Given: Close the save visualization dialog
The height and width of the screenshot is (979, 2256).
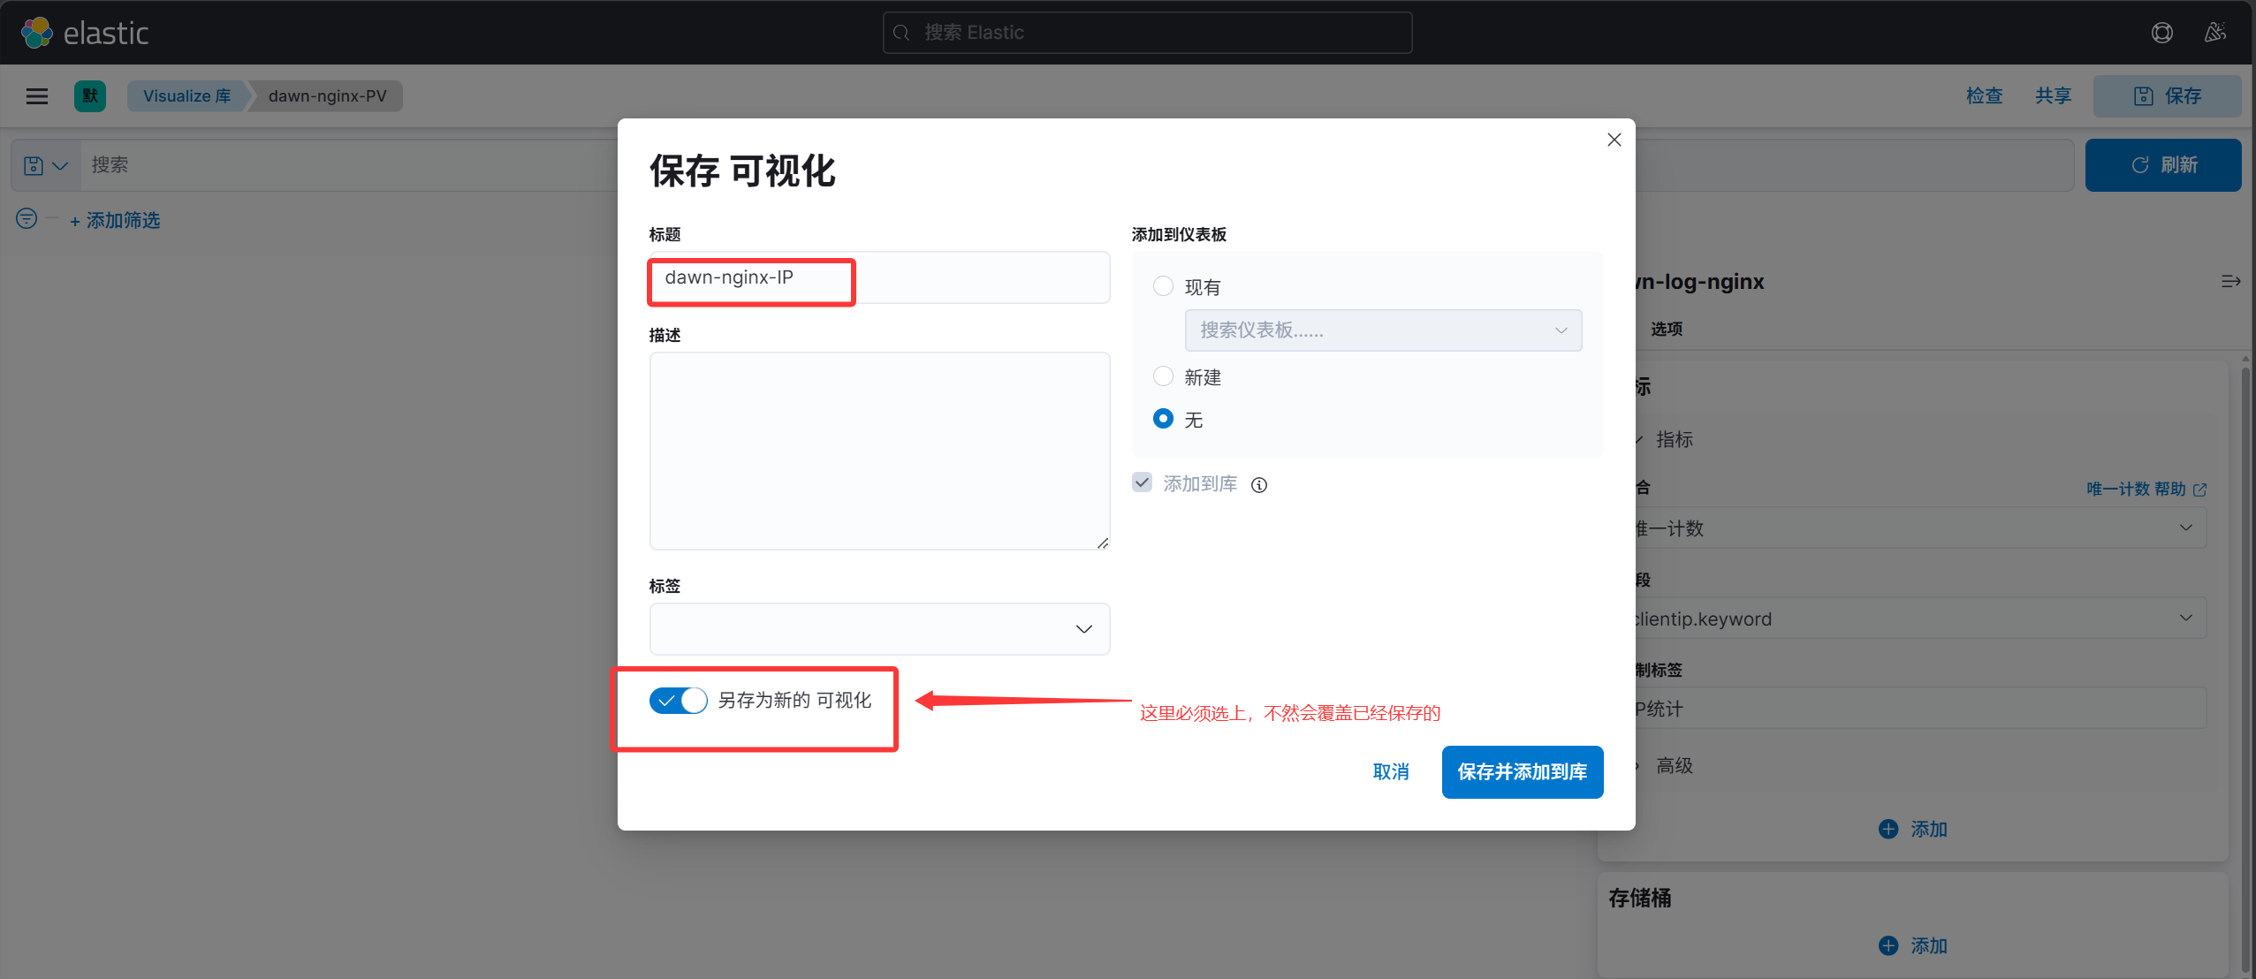Looking at the screenshot, I should point(1614,140).
